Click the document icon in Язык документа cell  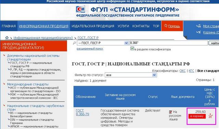point(170,112)
